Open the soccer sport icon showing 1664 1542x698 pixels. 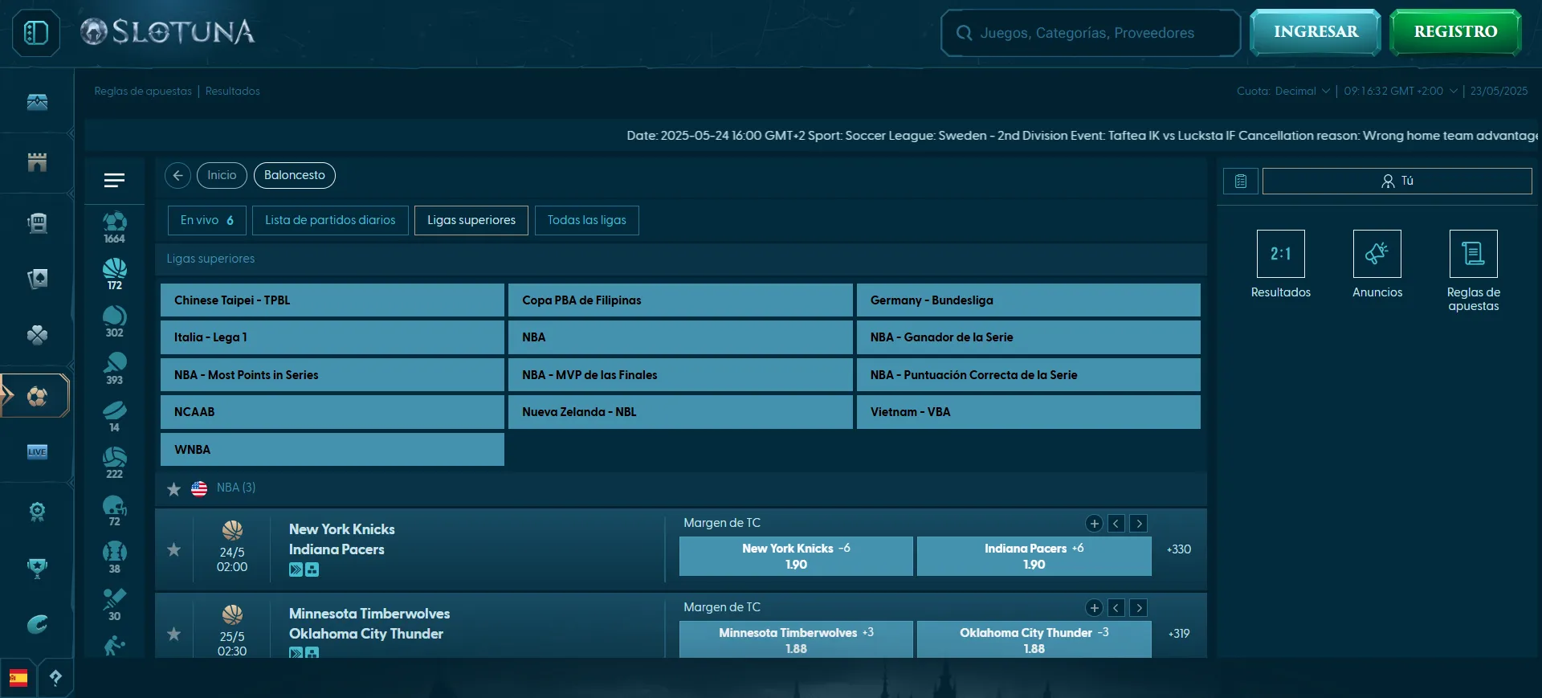point(114,227)
